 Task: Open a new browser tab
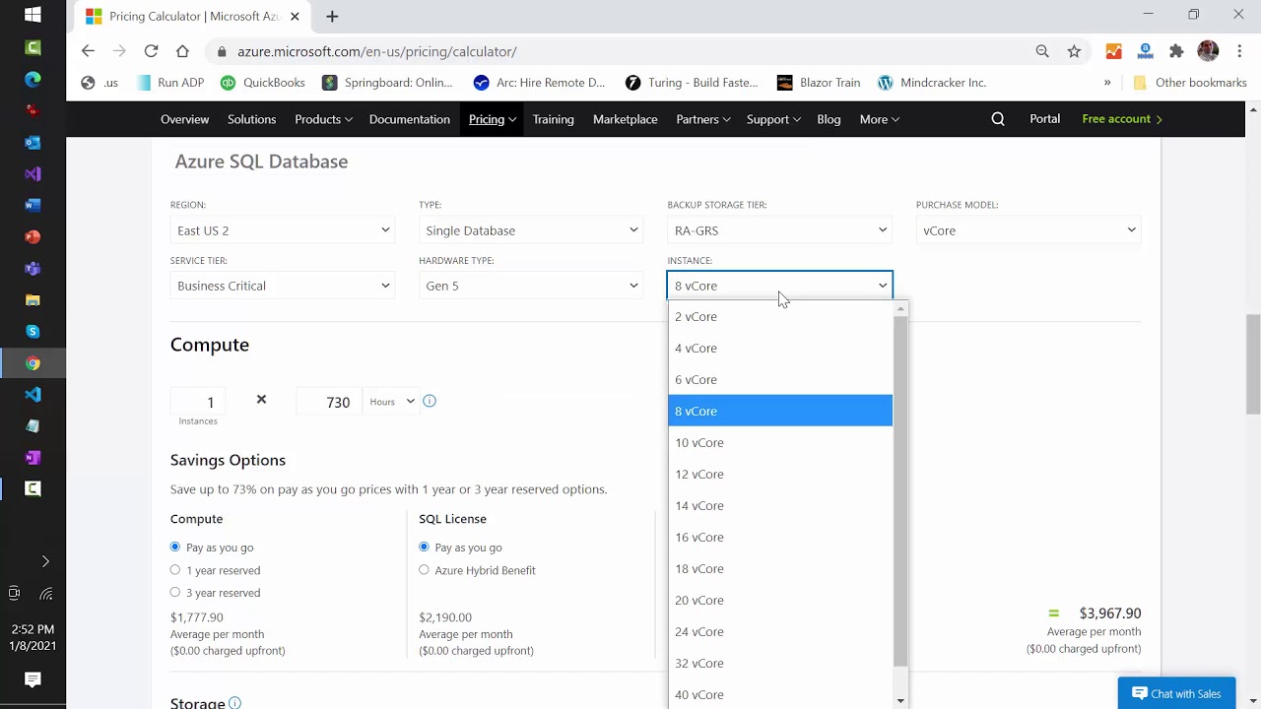[332, 16]
